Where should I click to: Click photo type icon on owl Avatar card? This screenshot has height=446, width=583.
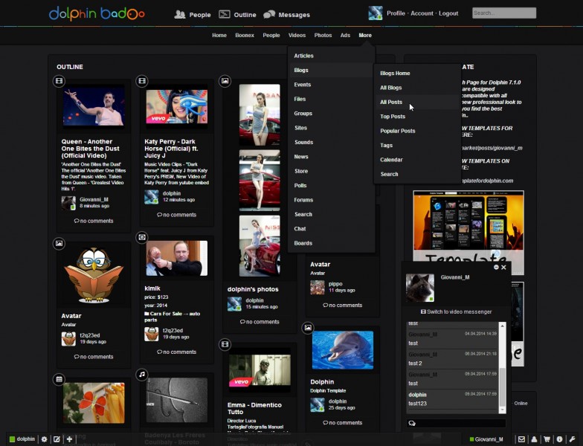coord(59,244)
